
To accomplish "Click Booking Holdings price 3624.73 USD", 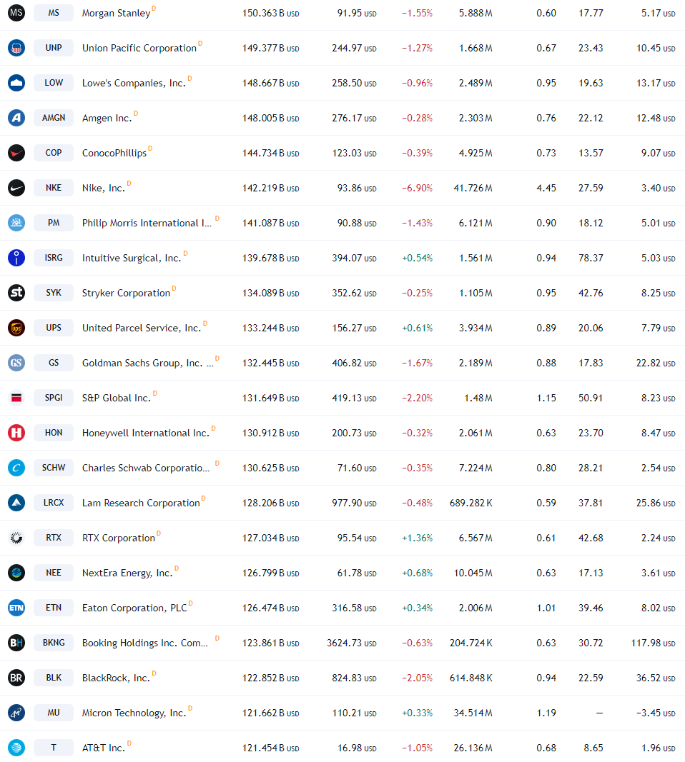I will (352, 643).
